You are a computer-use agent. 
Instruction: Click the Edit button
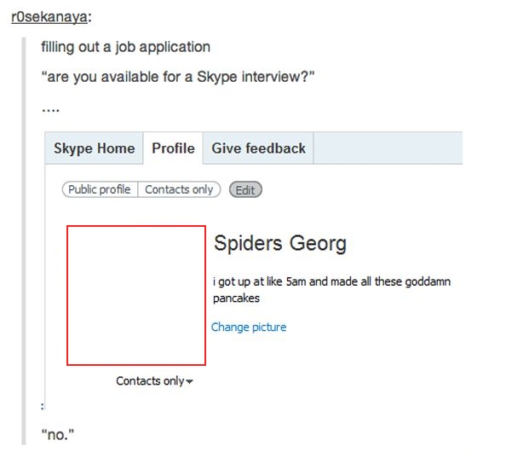tap(245, 189)
